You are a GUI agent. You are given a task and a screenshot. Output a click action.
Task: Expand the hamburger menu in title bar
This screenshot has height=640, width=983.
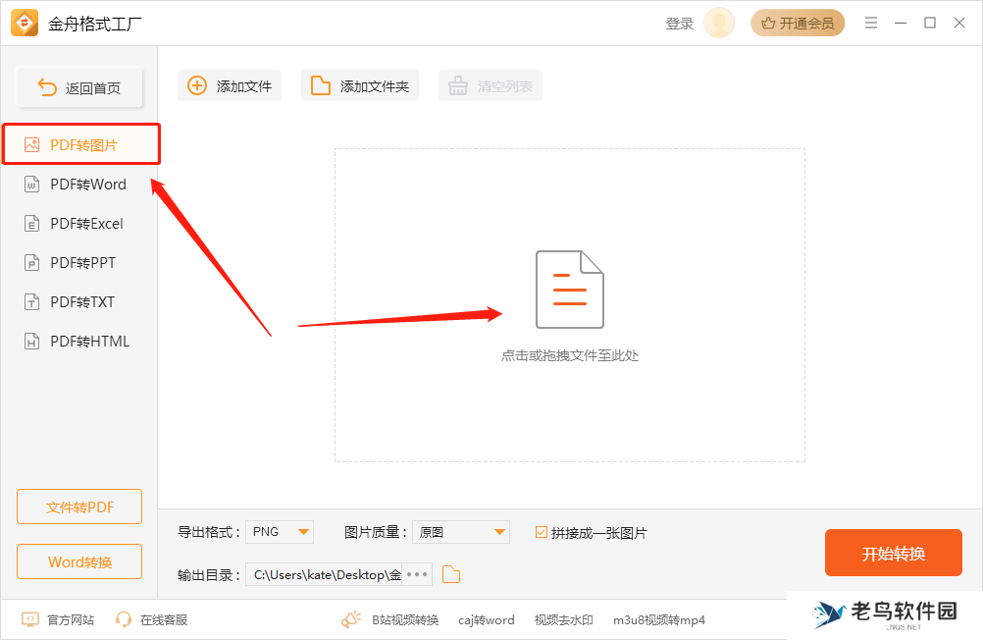[871, 22]
